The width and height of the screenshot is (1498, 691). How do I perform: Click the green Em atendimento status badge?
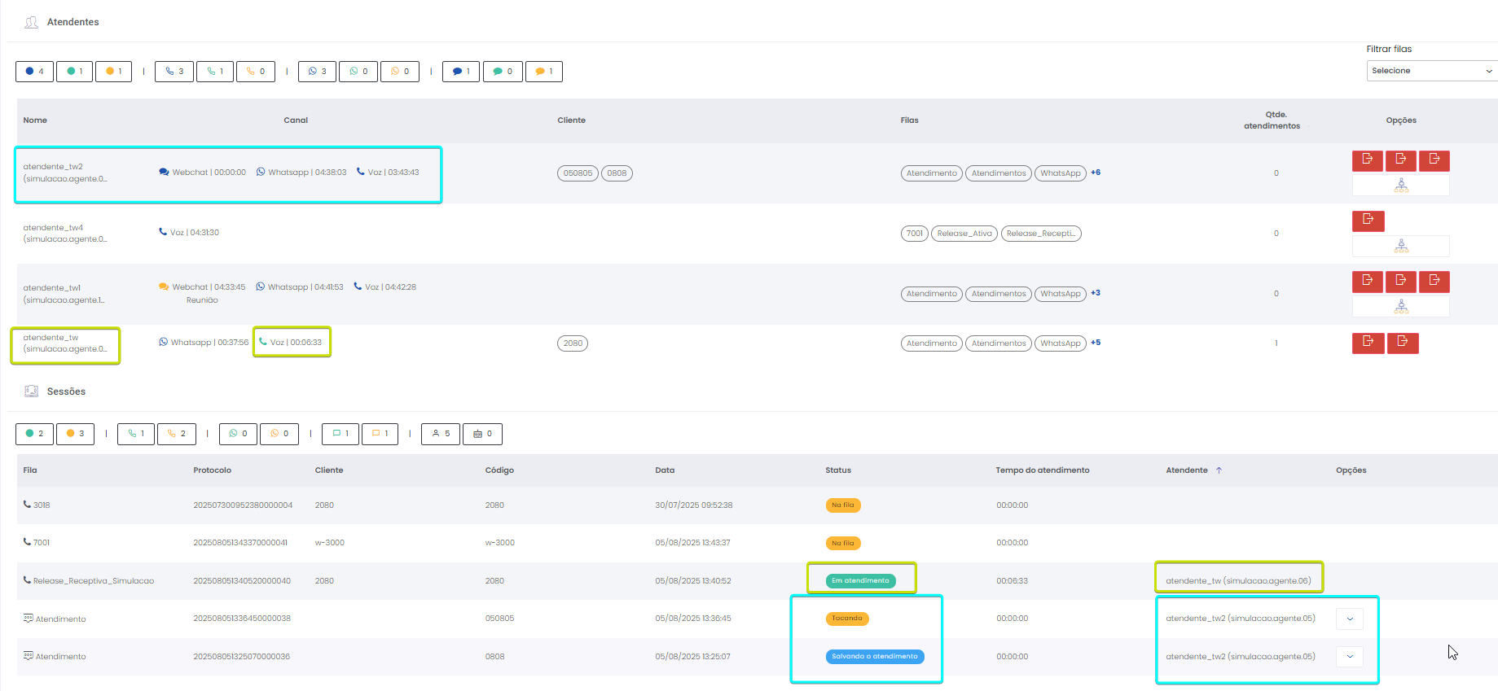click(x=860, y=581)
